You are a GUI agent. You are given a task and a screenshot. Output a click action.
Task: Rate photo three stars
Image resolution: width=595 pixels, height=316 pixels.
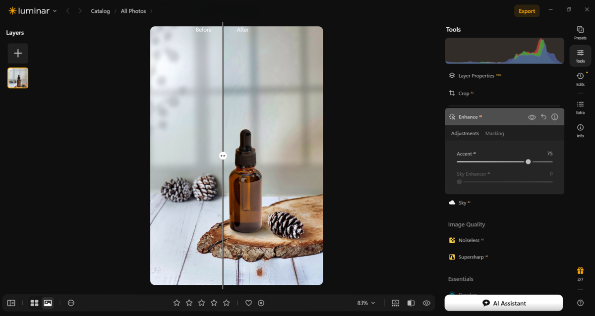[201, 303]
